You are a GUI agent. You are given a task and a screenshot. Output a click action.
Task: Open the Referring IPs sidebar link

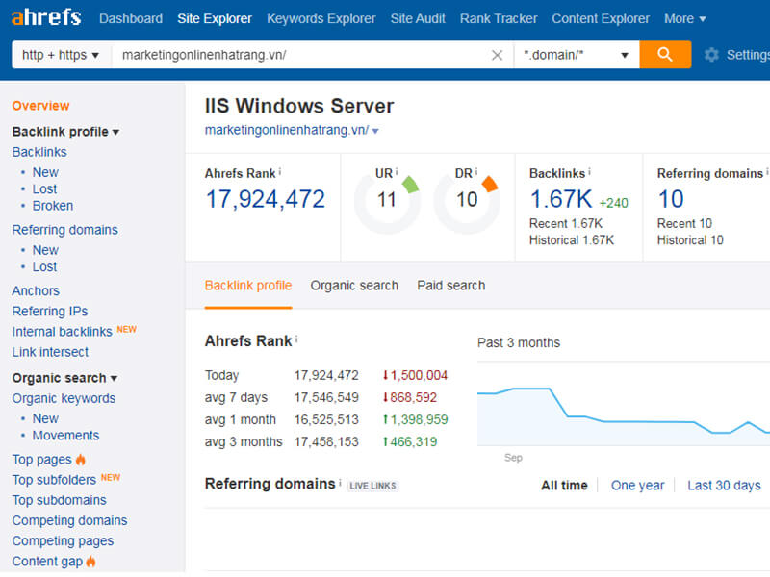click(50, 312)
